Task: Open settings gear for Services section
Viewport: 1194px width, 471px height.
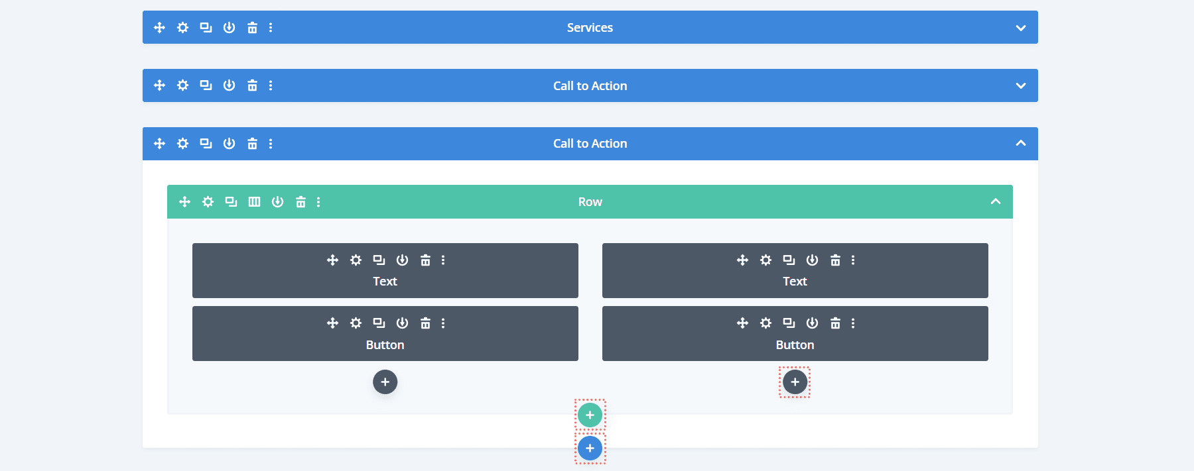Action: pos(182,28)
